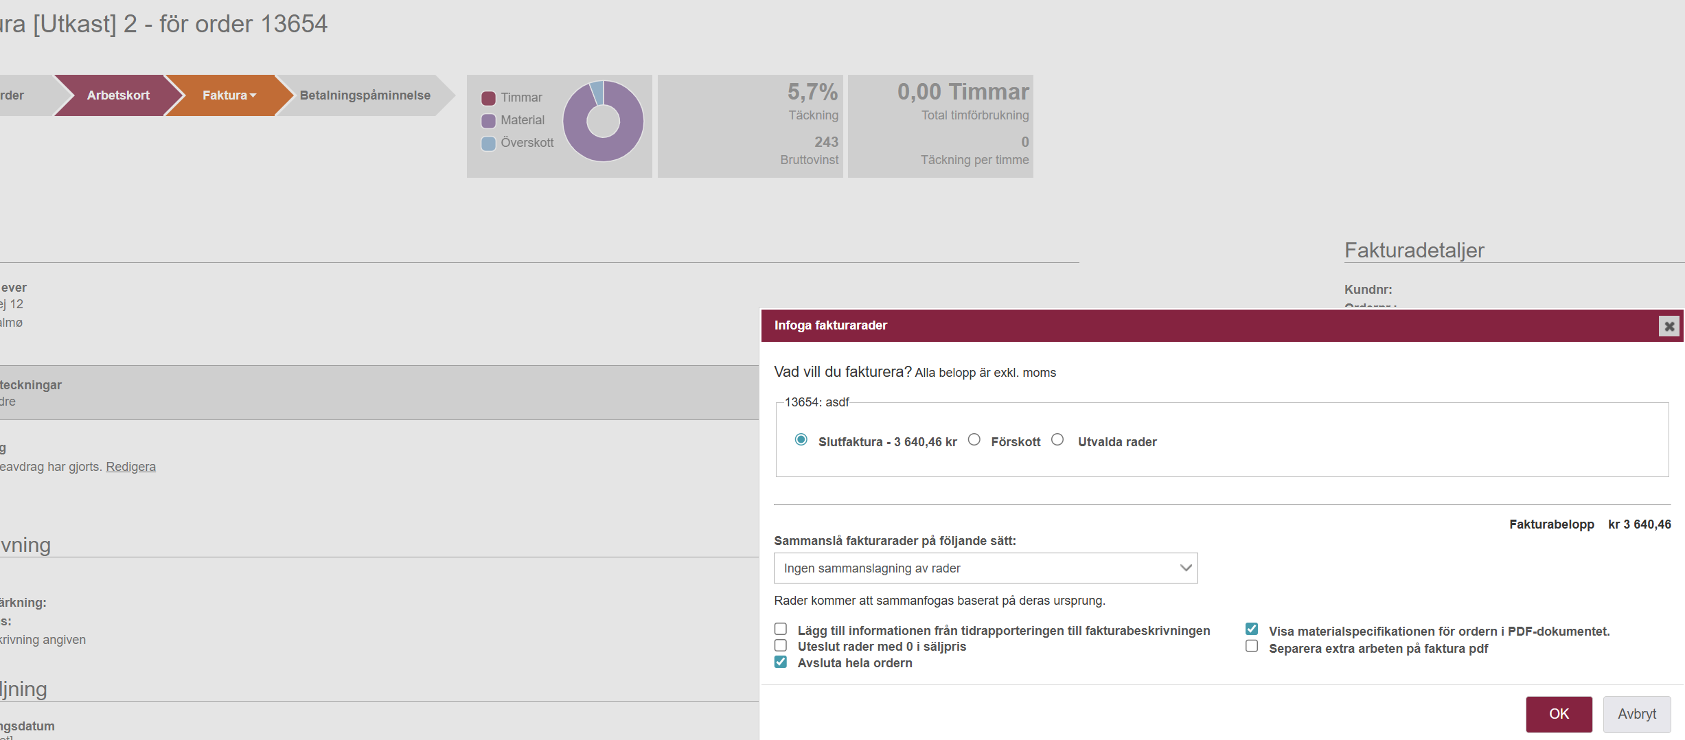Choose the Förskott radio option
This screenshot has height=740, width=1685.
(974, 440)
